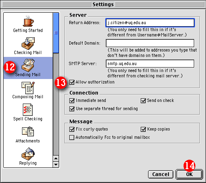Viewport: 206px width, 183px height.
Task: Uncheck Send on check option
Action: [143, 101]
